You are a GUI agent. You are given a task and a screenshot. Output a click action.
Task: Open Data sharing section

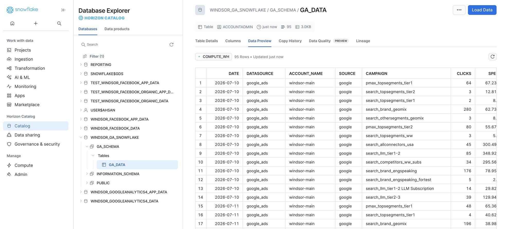click(36, 135)
